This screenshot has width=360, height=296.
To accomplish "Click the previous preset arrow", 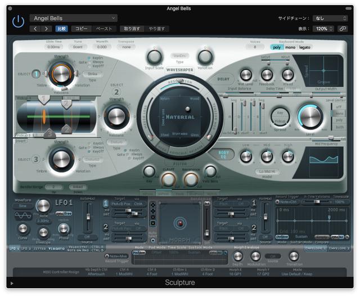I will pyautogui.click(x=35, y=29).
